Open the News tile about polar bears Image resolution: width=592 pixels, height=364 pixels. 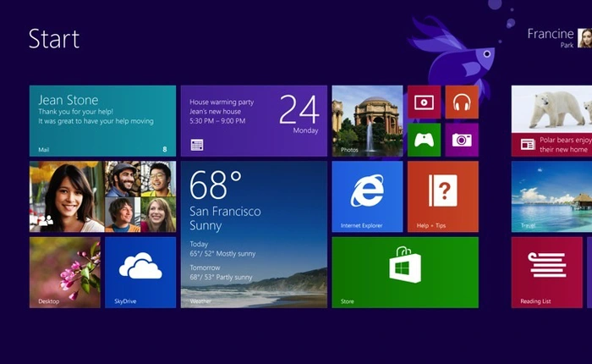551,120
